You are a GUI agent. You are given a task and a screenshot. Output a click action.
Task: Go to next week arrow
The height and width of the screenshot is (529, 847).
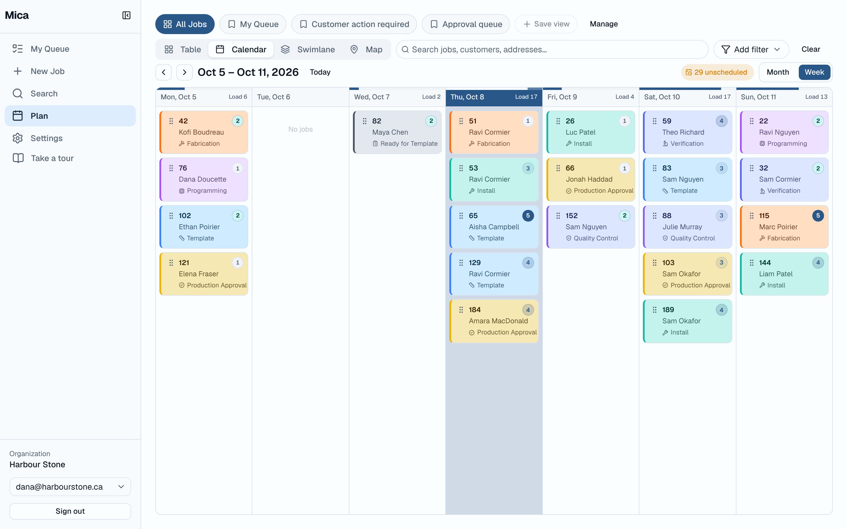point(184,72)
